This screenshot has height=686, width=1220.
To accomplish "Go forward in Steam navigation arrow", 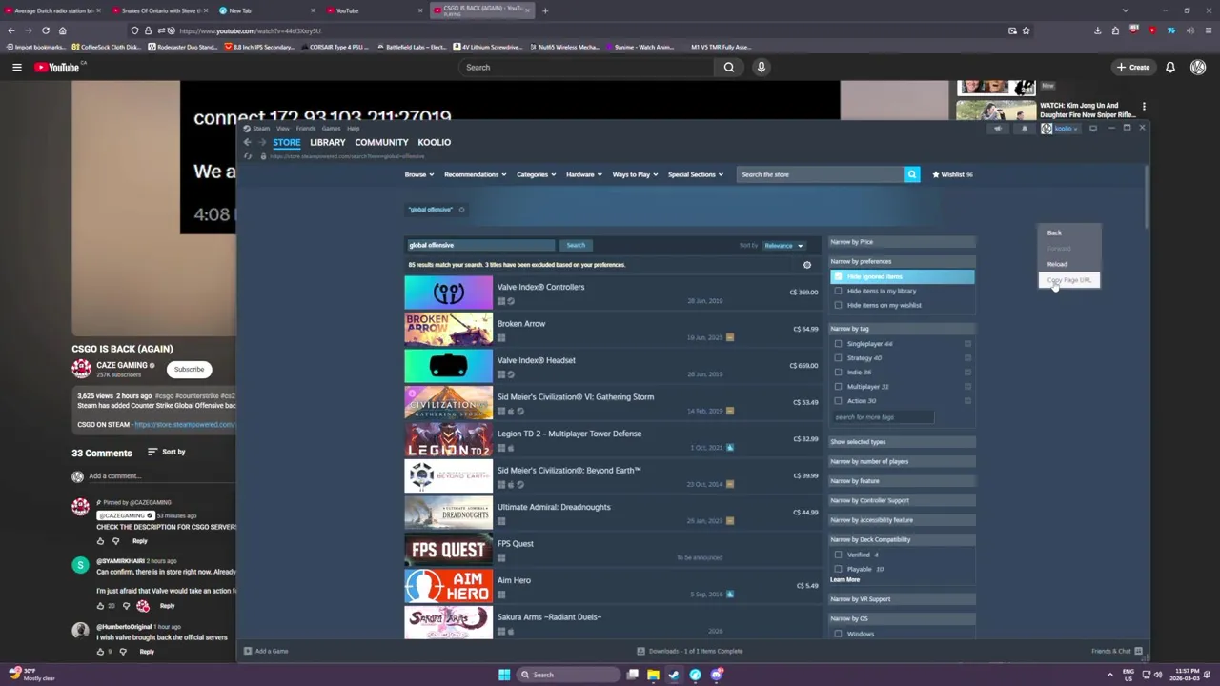I will (262, 142).
